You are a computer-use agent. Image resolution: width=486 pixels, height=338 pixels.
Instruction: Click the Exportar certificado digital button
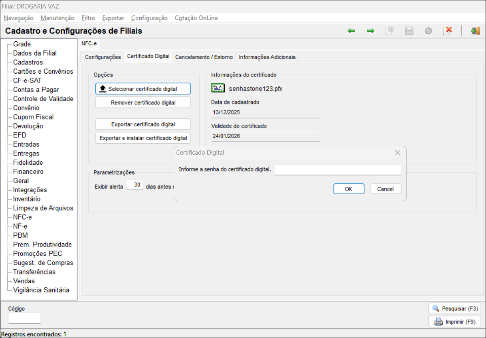click(143, 124)
